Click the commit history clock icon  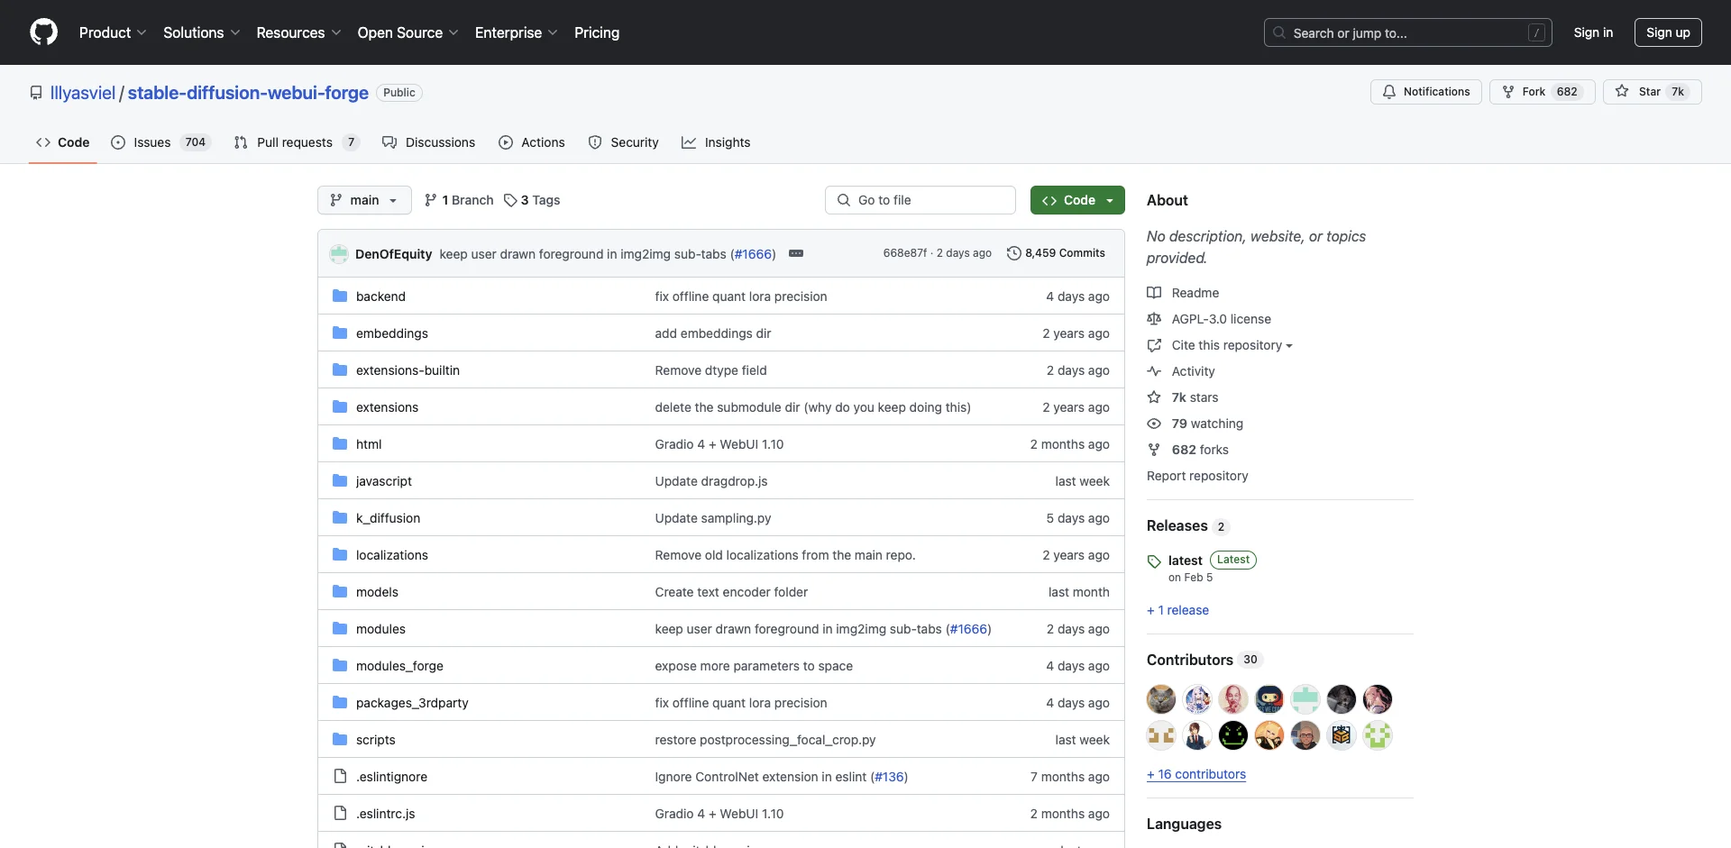point(1014,253)
